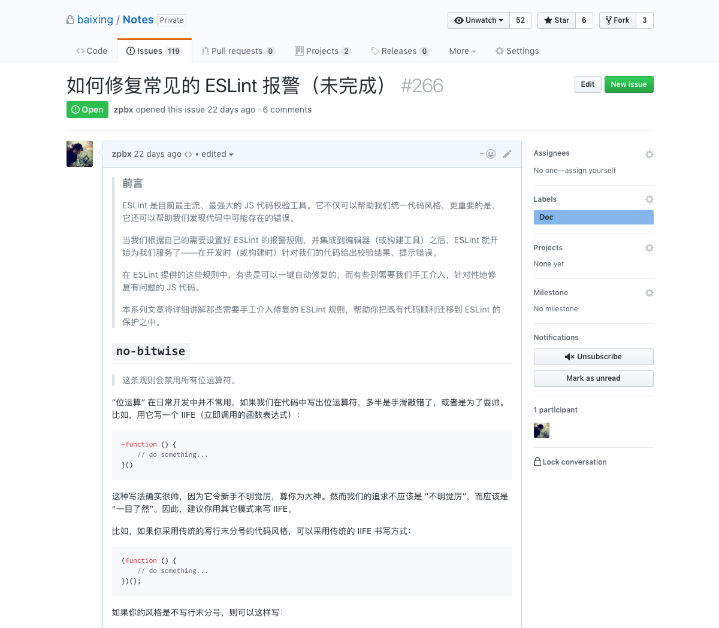Screen dimensions: 719x628
Task: Open the baixing owner link
Action: (95, 20)
